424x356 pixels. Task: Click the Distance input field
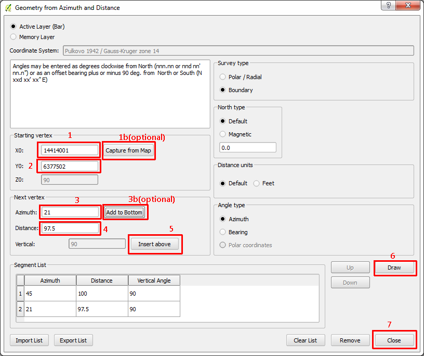70,228
